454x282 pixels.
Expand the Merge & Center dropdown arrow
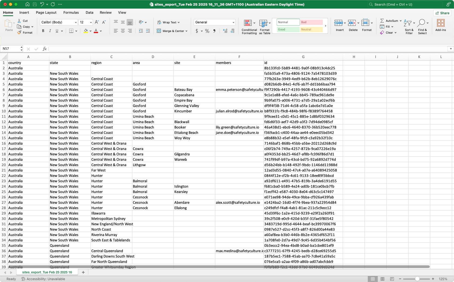pyautogui.click(x=186, y=31)
